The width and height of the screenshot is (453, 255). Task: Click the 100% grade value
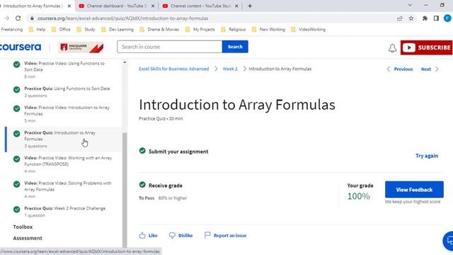click(359, 196)
